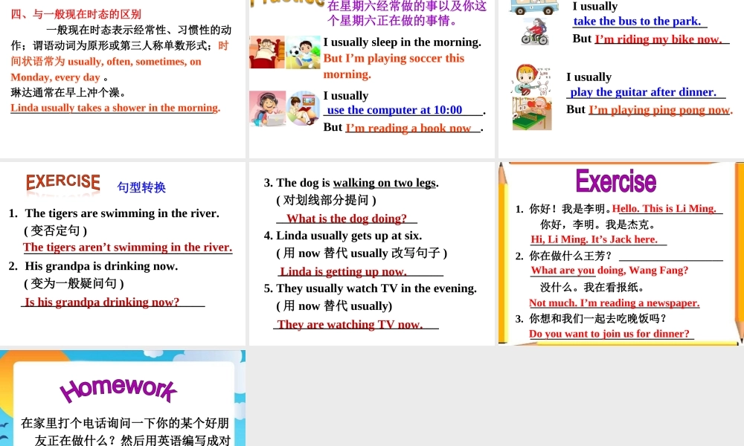Click the girl riding bike picture
This screenshot has width=744, height=446.
coord(535,31)
